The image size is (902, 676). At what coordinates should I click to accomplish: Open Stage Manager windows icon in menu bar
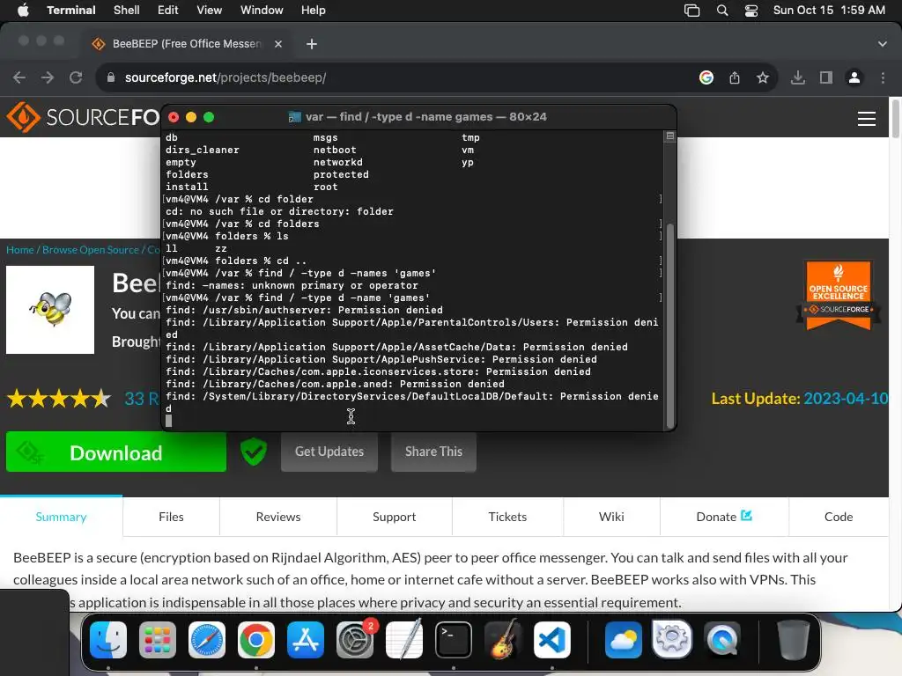[691, 11]
